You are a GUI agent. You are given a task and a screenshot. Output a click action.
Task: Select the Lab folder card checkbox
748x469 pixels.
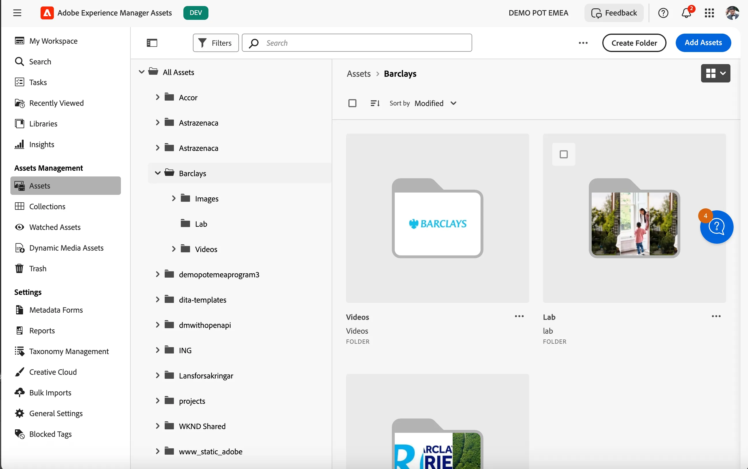[563, 154]
